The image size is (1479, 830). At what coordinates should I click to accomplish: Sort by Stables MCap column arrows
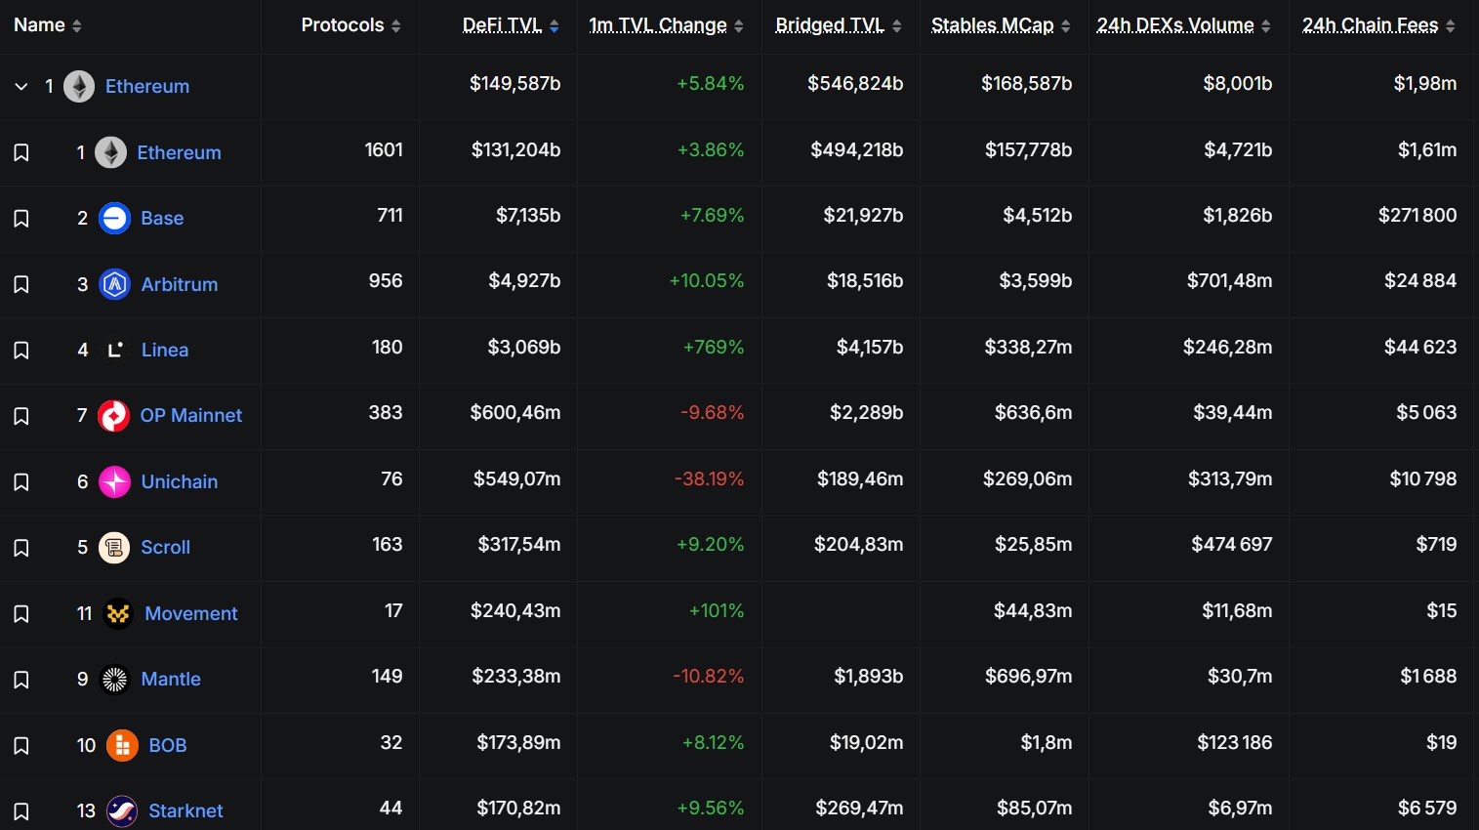click(1065, 26)
